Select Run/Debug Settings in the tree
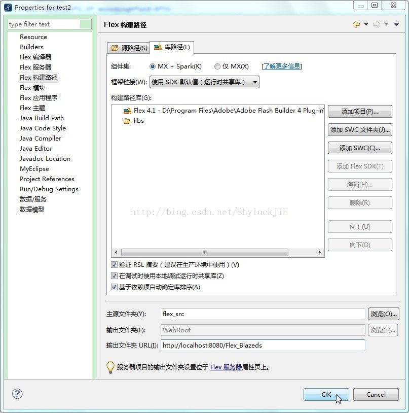The height and width of the screenshot is (413, 409). (49, 189)
